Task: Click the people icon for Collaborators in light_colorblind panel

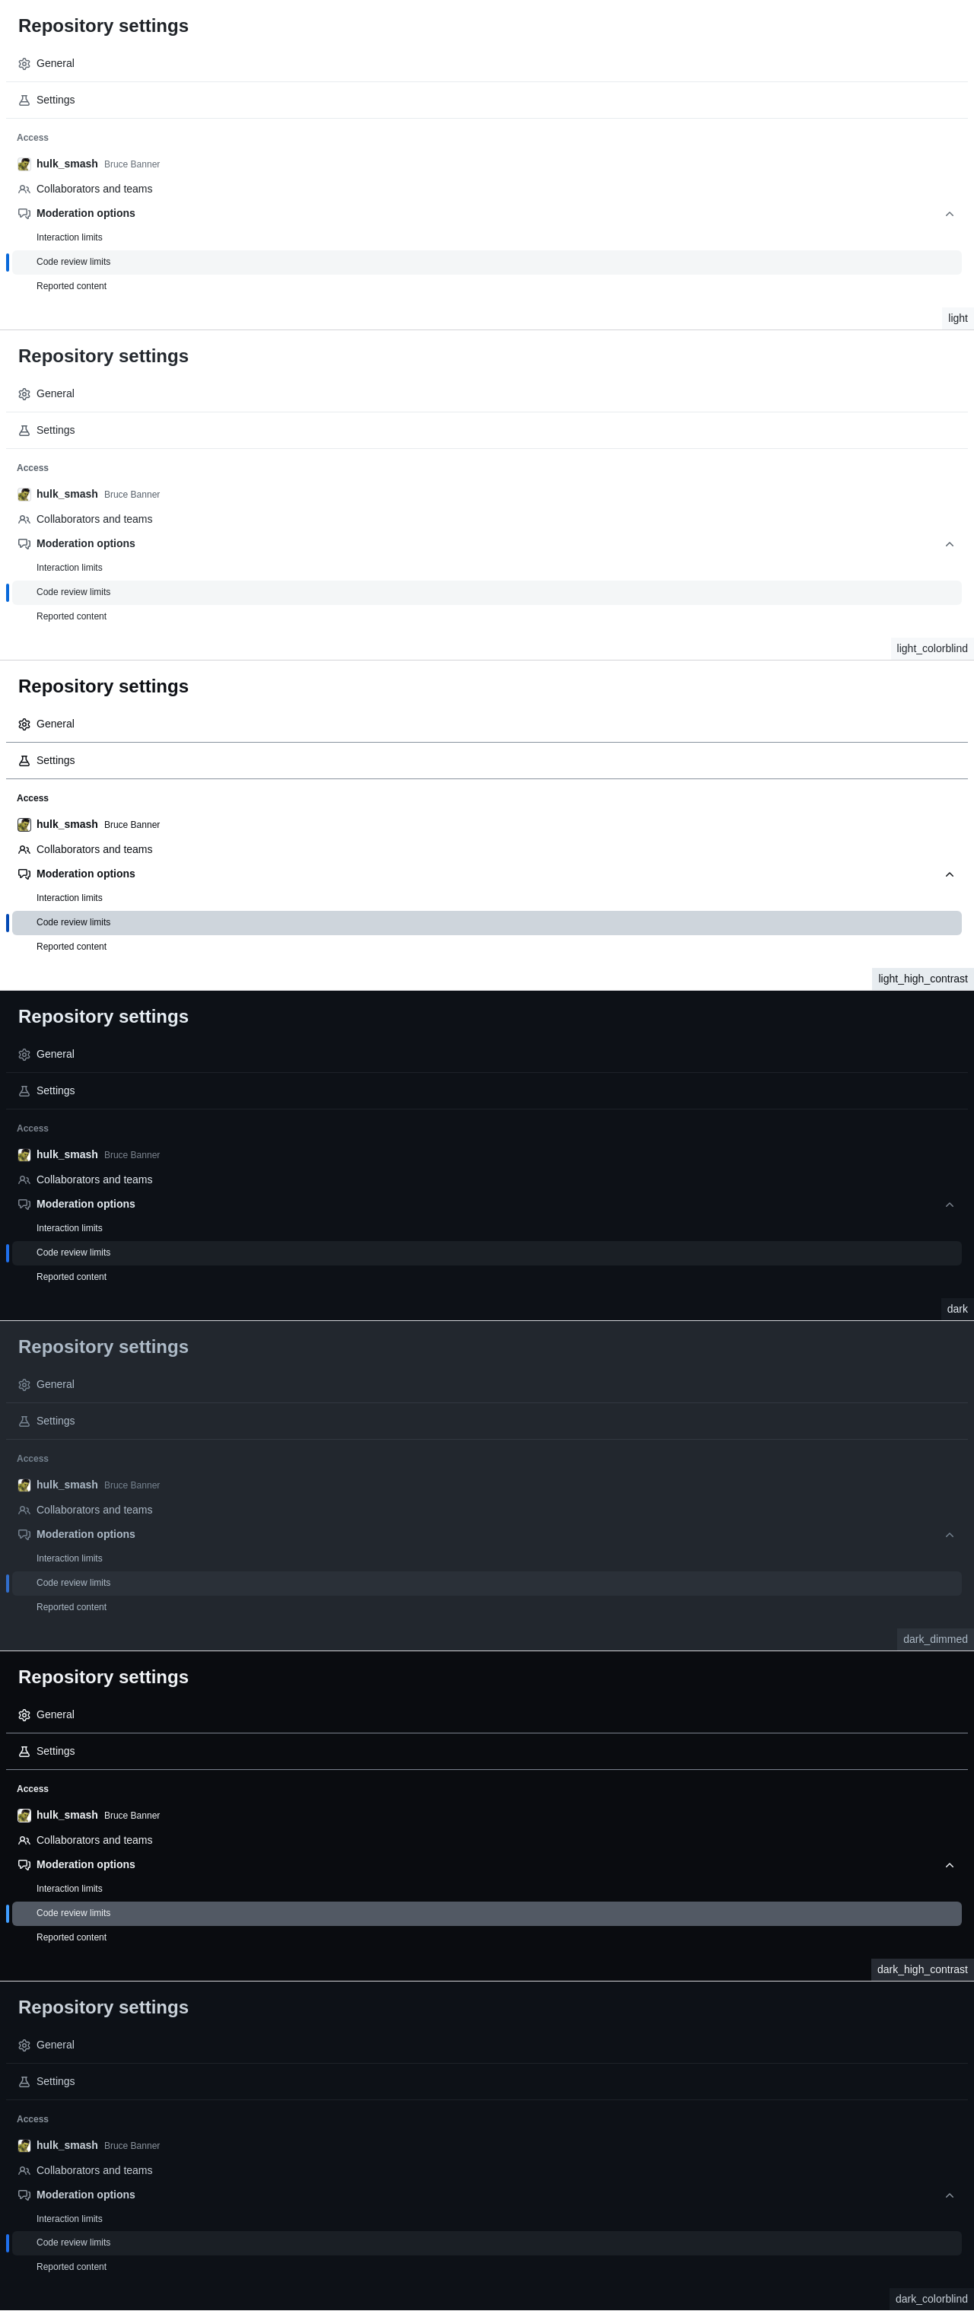Action: (24, 520)
